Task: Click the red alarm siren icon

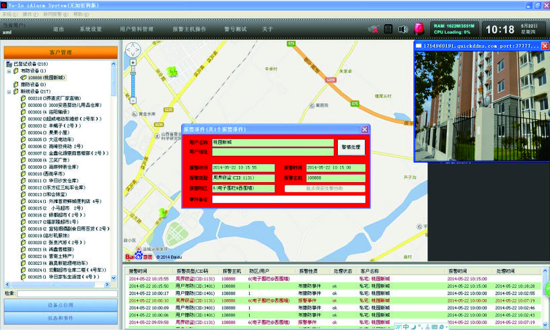Action: point(419,29)
